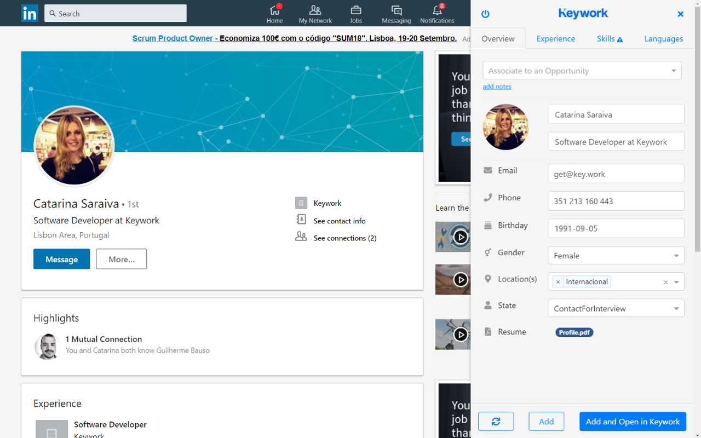Click Add and Open in Keywork
This screenshot has height=438, width=701.
click(633, 422)
